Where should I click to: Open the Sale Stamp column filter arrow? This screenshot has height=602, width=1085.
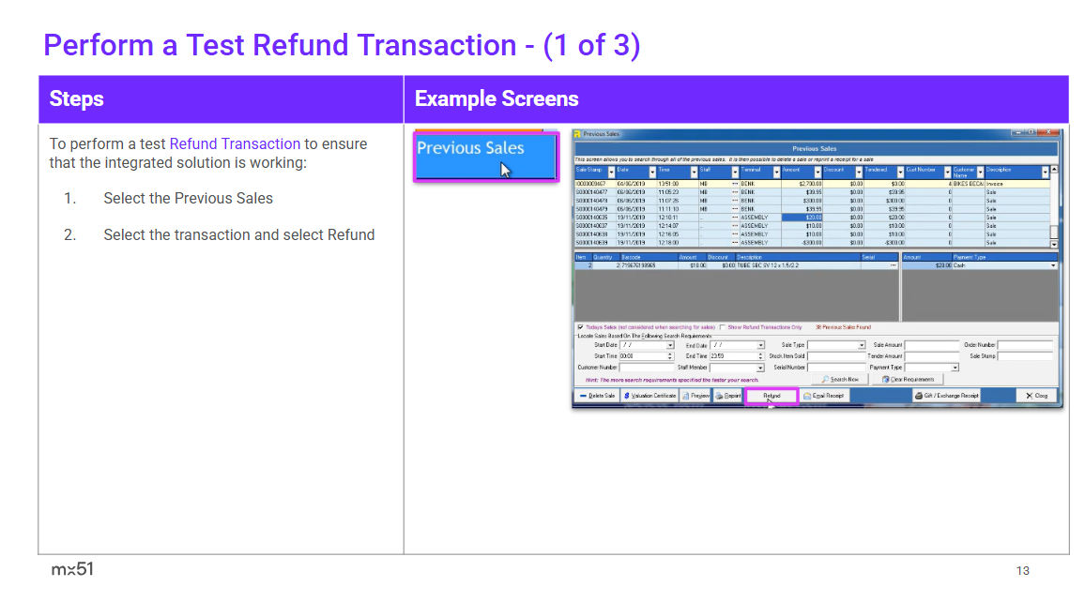point(611,172)
